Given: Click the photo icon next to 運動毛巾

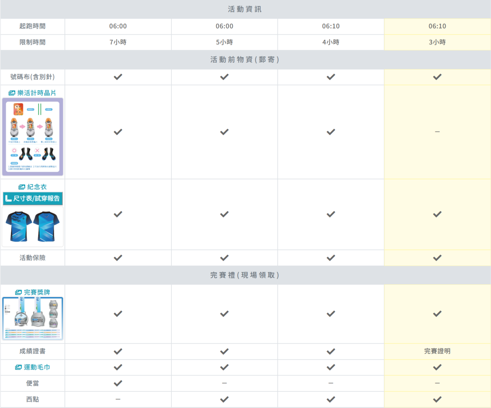Looking at the screenshot, I should [19, 367].
